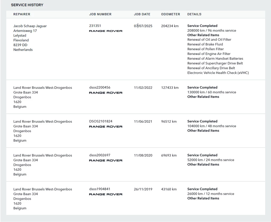This screenshot has height=222, width=271.
Task: Click the Range Rover logo under job dsos2002697
Action: click(106, 160)
